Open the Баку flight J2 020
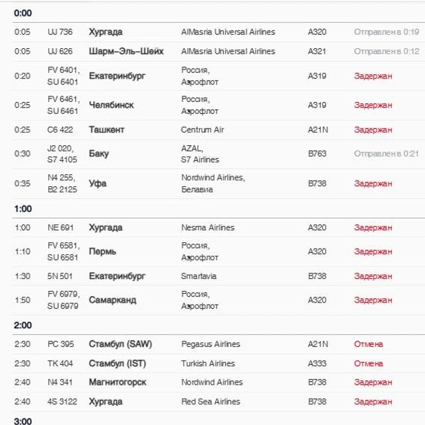Viewport: 425px width, 425px height. point(218,154)
